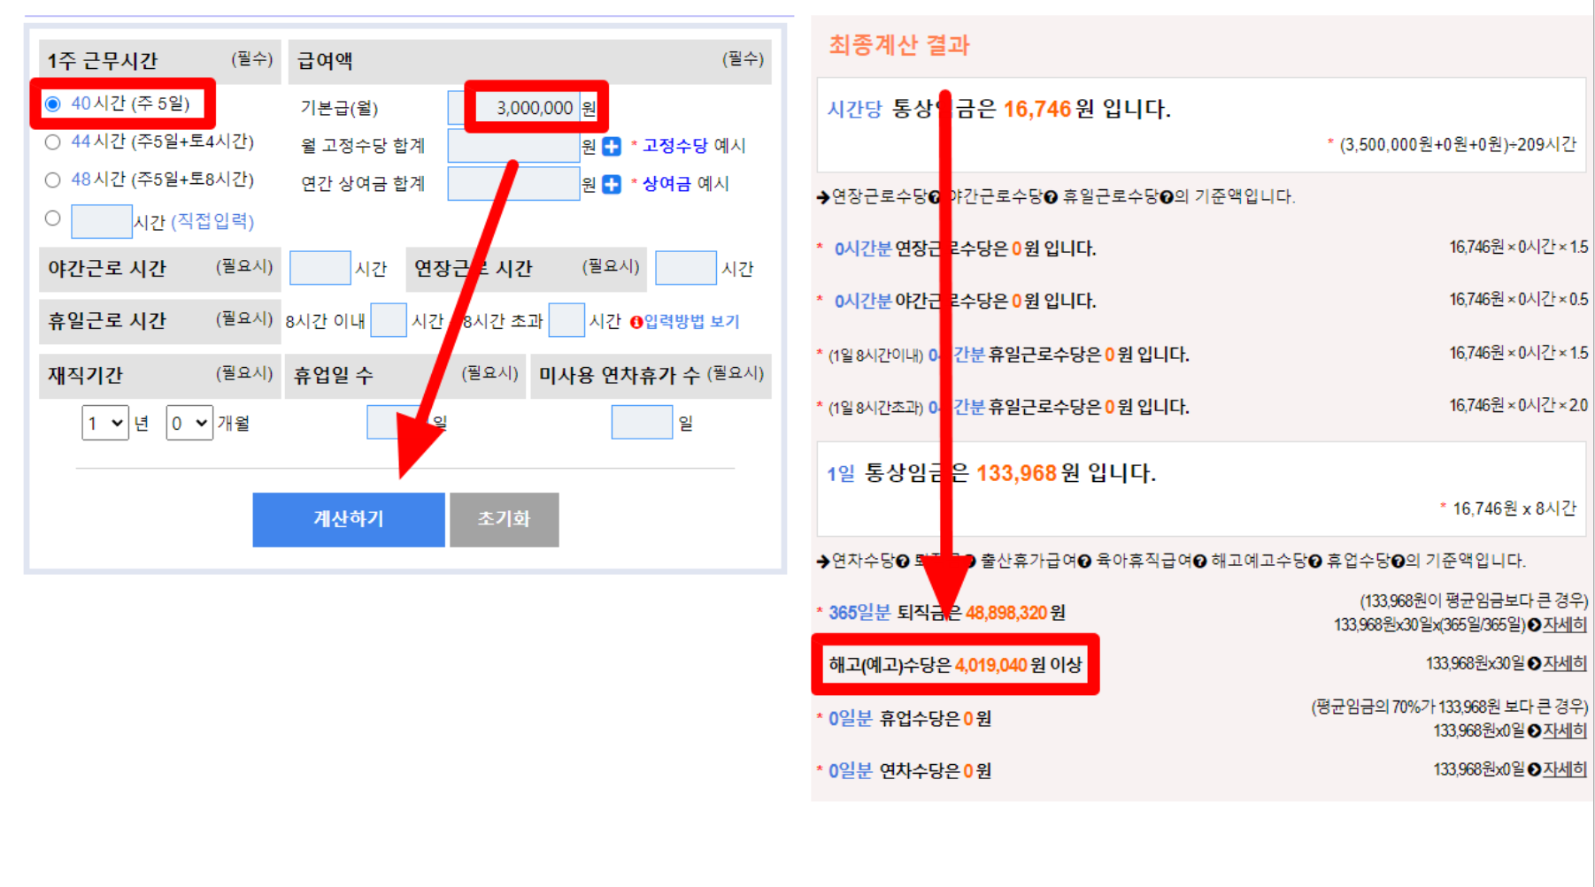
Task: Open the 재직기간 개월 dropdown
Action: click(189, 424)
